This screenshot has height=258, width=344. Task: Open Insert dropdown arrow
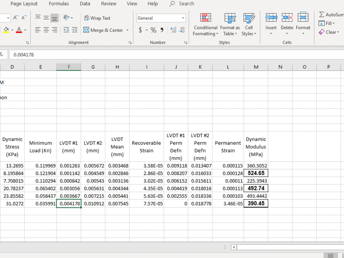[x=271, y=34]
